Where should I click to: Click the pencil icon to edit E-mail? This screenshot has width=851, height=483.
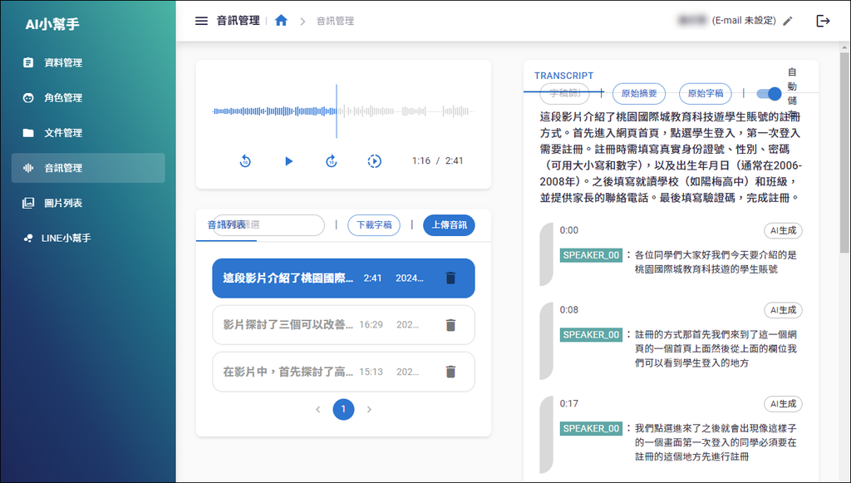(x=788, y=21)
